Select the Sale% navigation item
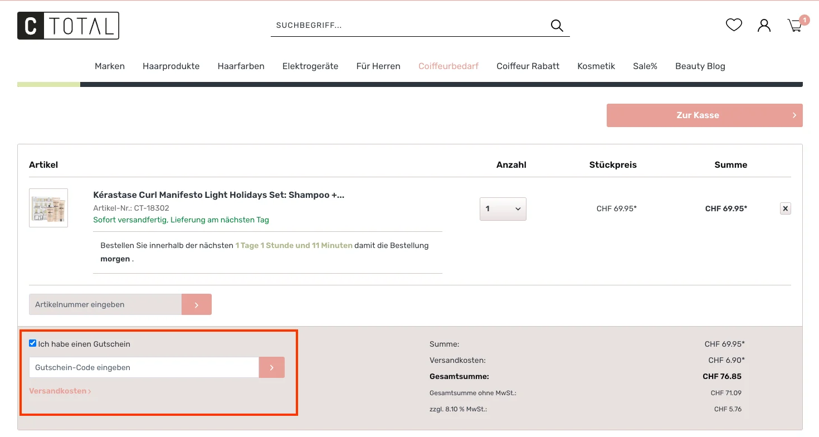This screenshot has height=437, width=819. pos(645,66)
